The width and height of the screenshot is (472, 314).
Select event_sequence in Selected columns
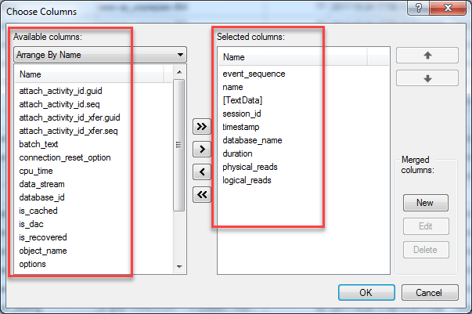pos(254,74)
